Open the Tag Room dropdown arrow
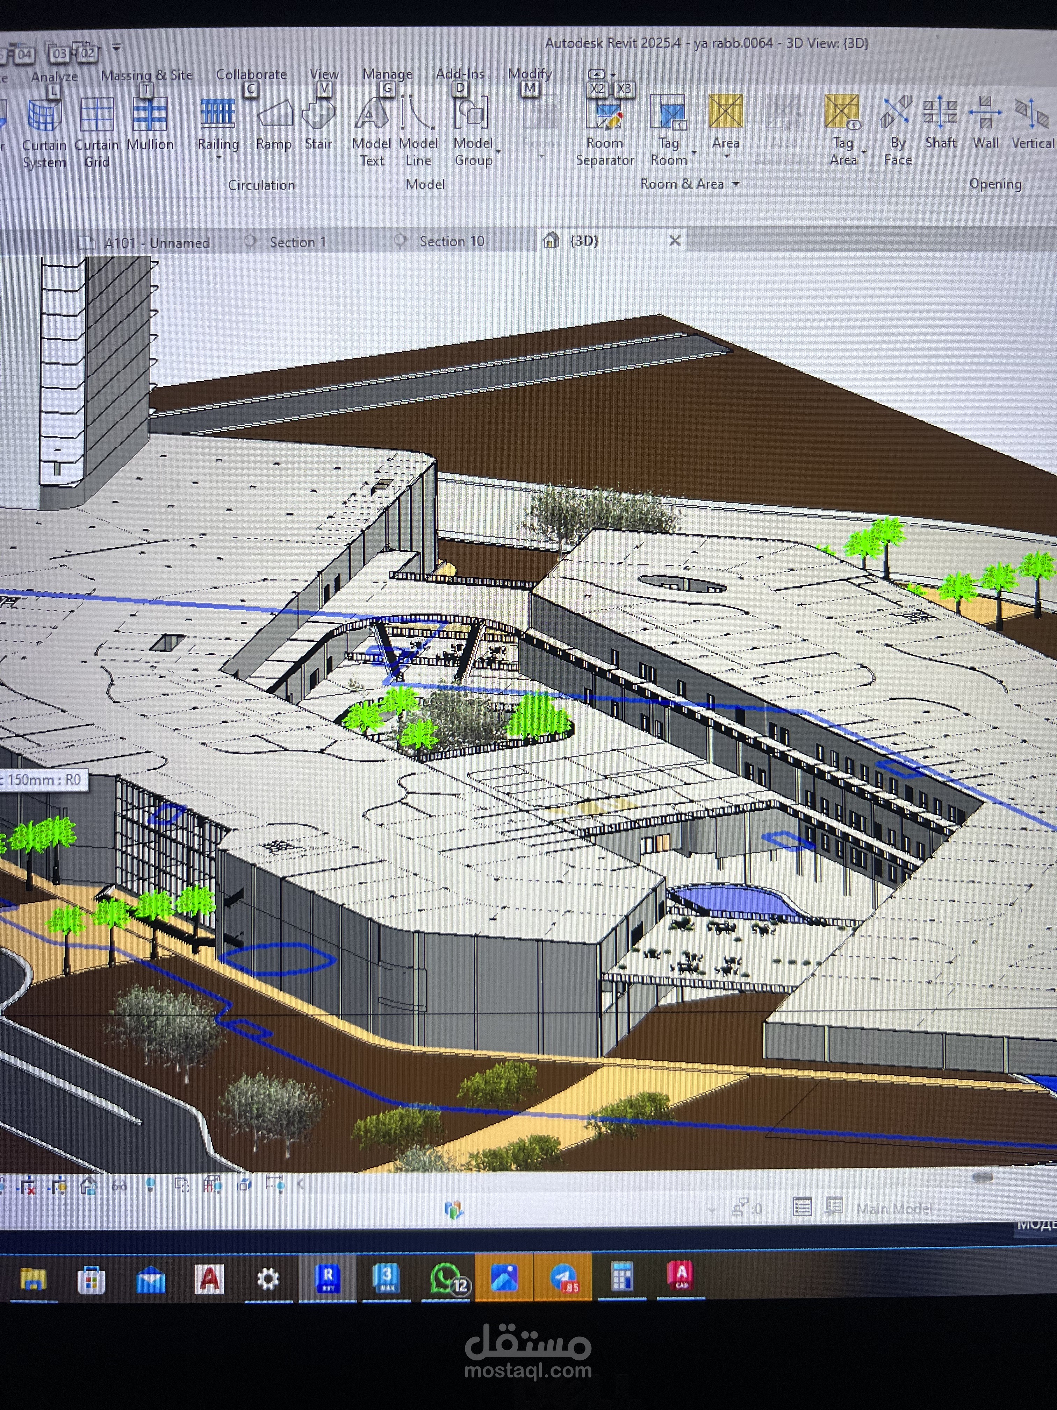This screenshot has width=1057, height=1410. [x=694, y=153]
